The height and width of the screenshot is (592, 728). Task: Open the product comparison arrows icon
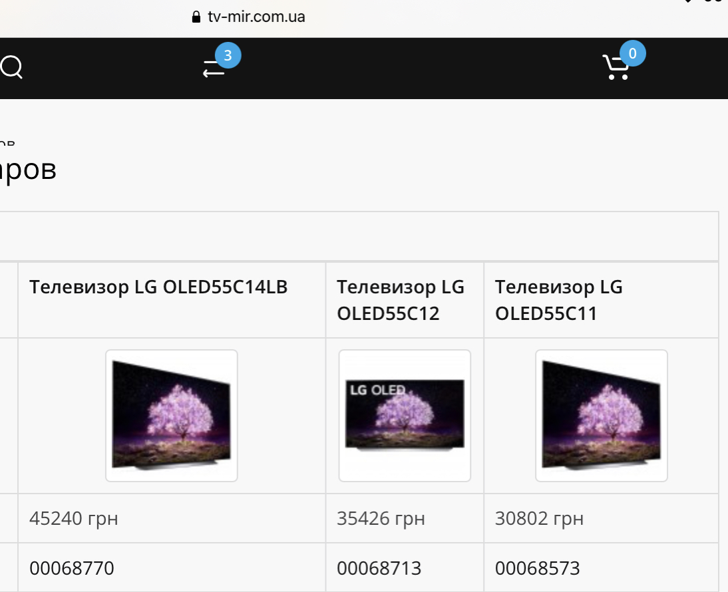coord(214,69)
